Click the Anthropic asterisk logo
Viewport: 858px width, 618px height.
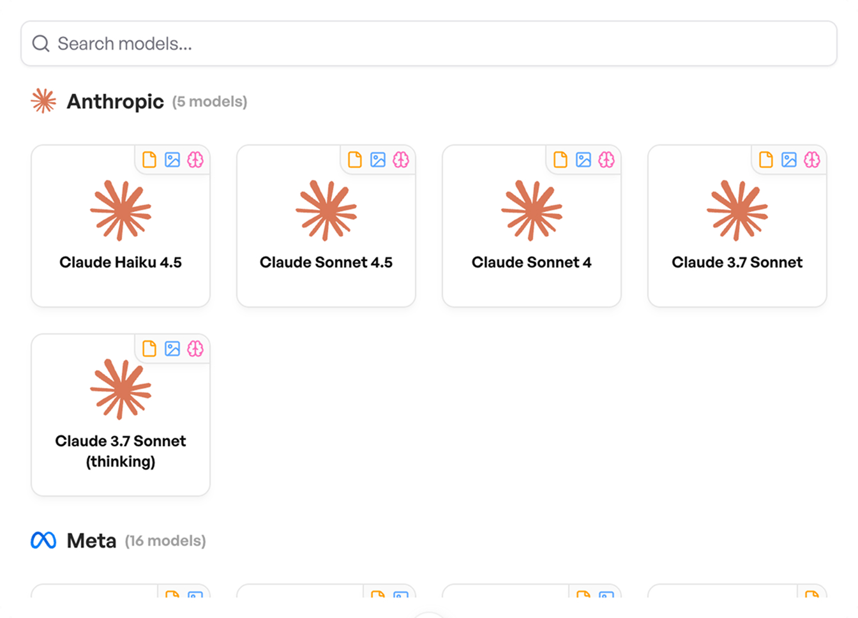coord(42,100)
